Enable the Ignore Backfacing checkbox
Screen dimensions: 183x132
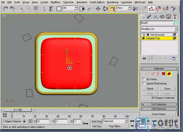[144, 83]
